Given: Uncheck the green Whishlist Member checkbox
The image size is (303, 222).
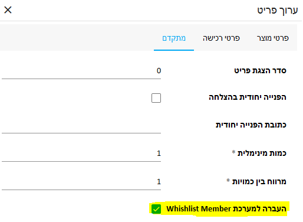Looking at the screenshot, I should 156,209.
